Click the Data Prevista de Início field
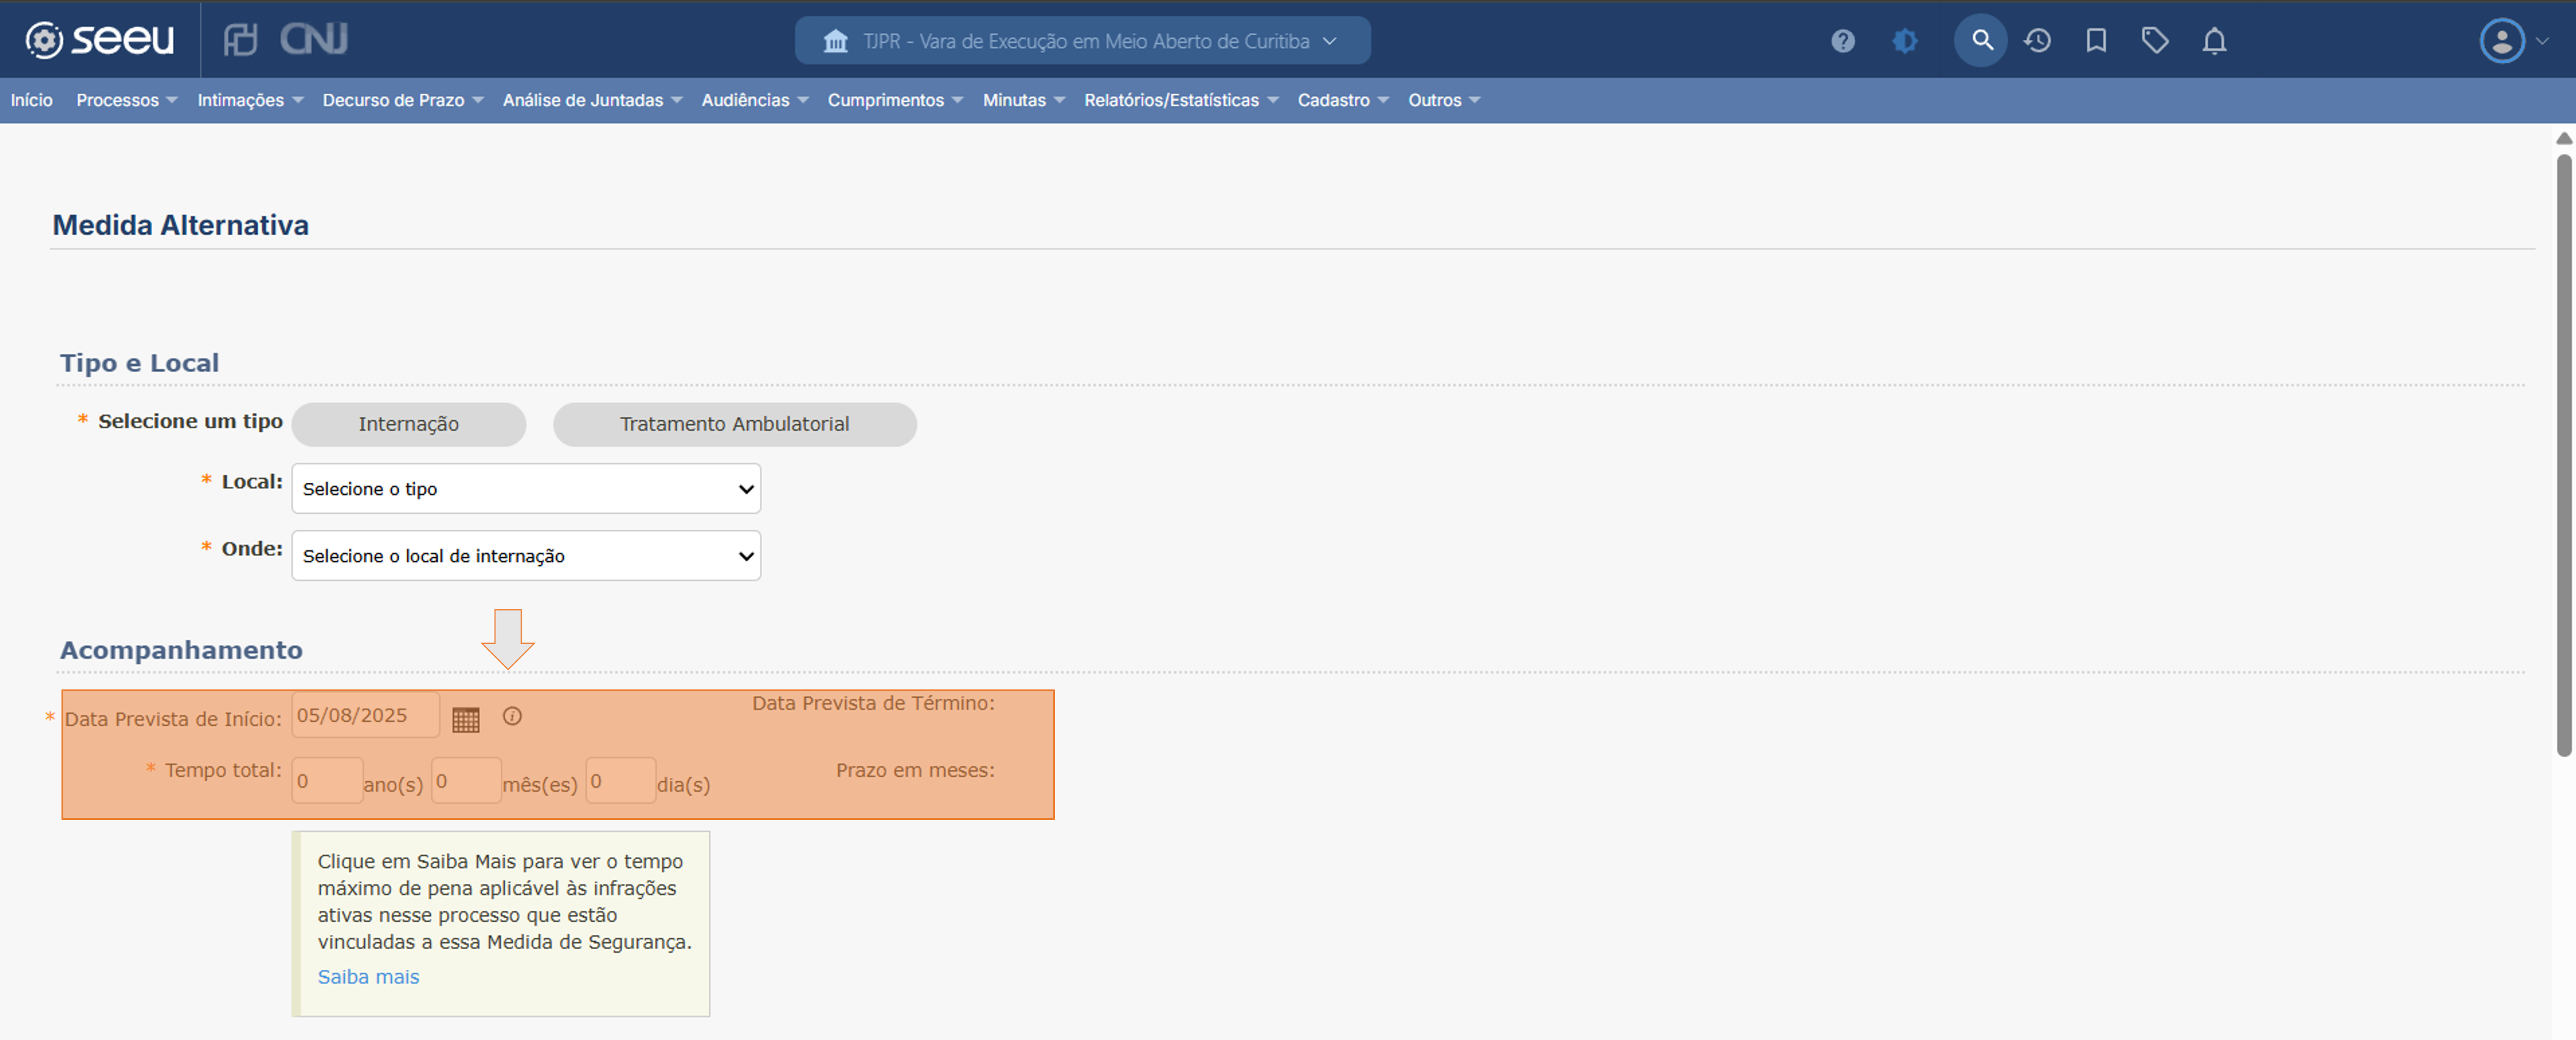 tap(365, 716)
